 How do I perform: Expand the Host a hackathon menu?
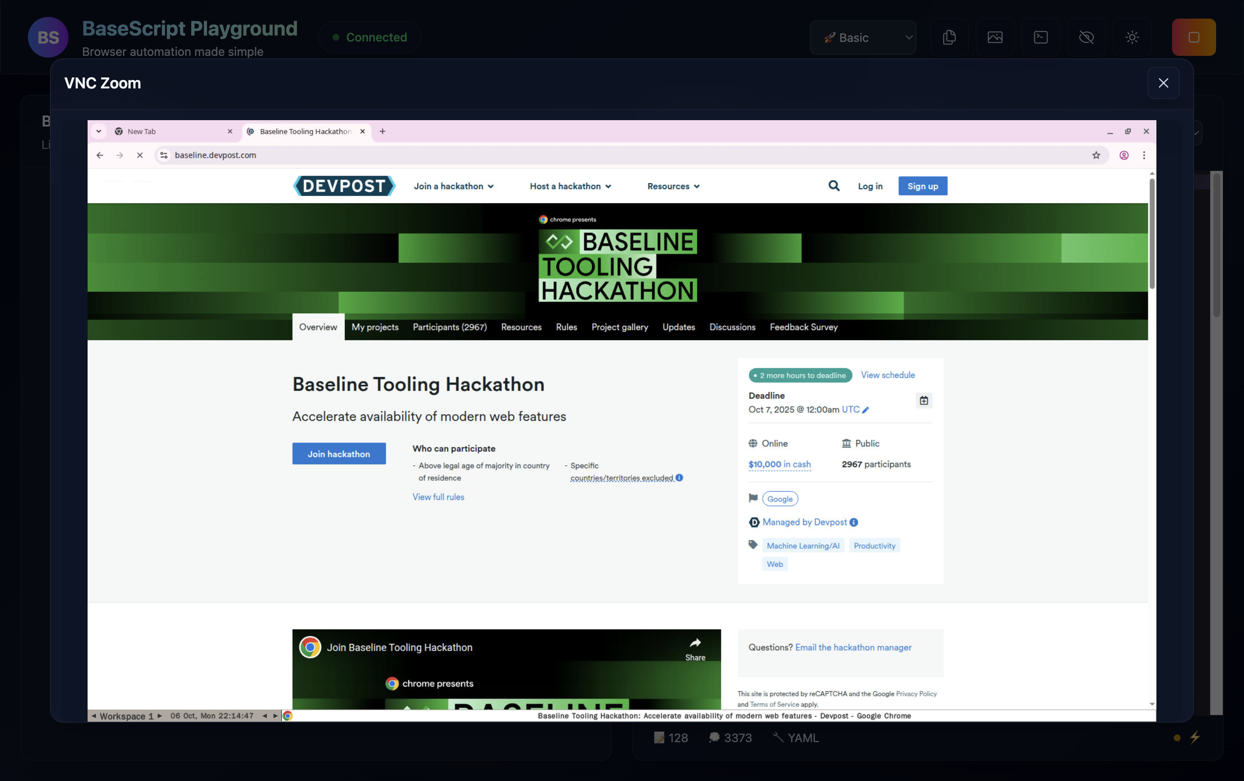[x=570, y=186]
